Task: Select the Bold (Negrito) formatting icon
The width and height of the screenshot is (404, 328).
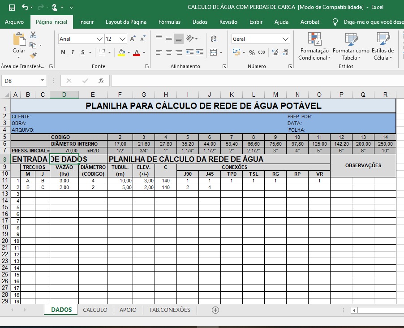Action: click(63, 52)
